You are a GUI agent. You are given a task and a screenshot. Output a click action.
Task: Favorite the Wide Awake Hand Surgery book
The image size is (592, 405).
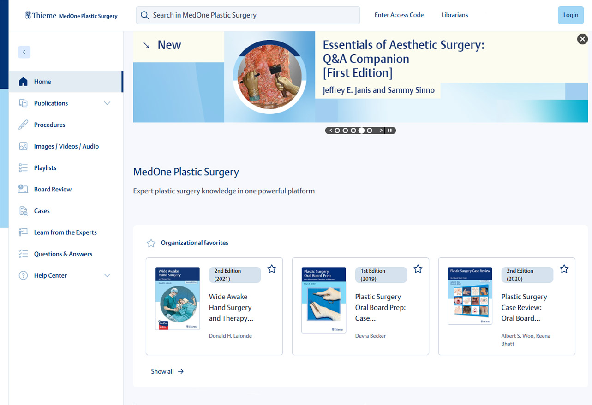(x=272, y=268)
